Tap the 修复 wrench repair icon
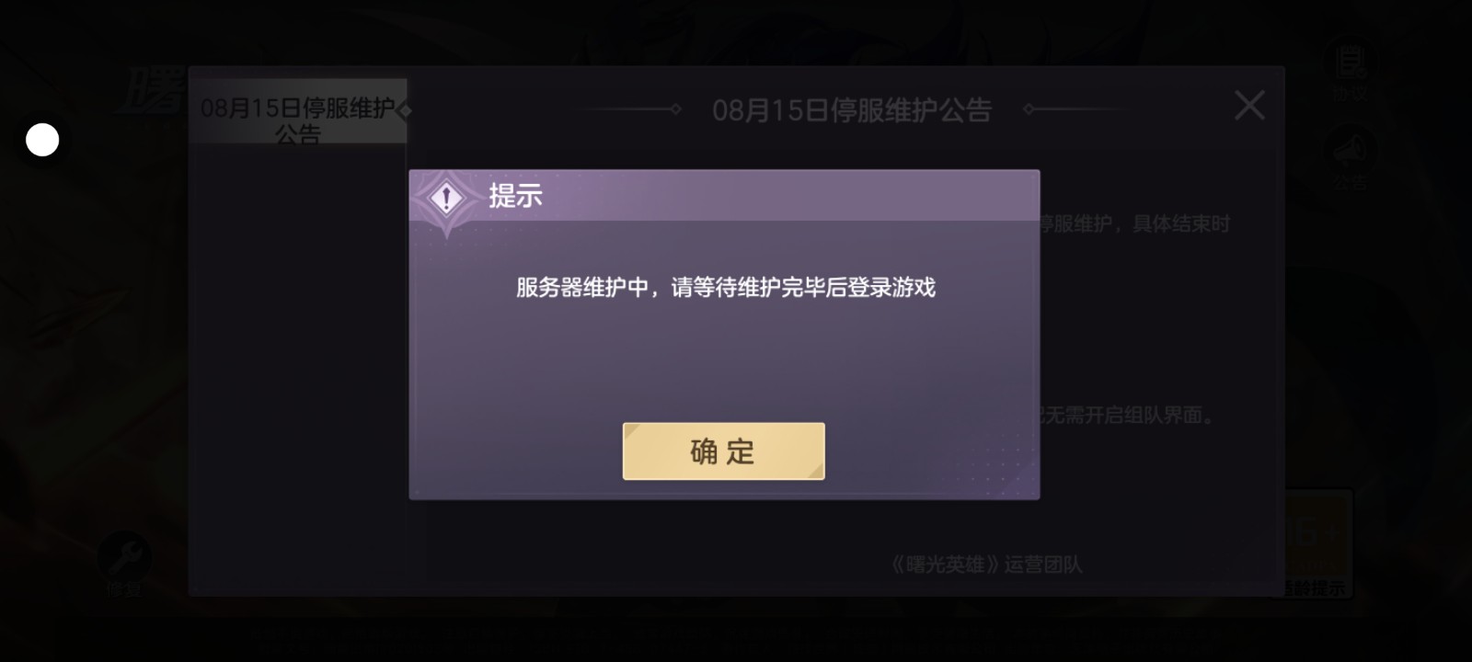 [123, 555]
